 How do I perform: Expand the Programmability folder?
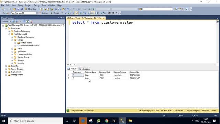pos(12,54)
